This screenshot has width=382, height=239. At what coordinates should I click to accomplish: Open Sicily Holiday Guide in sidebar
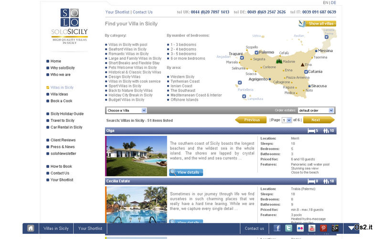click(67, 114)
